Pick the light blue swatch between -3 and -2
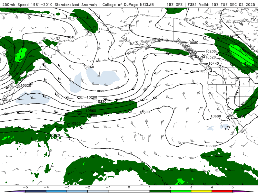258x193 pixels. click(x=77, y=191)
